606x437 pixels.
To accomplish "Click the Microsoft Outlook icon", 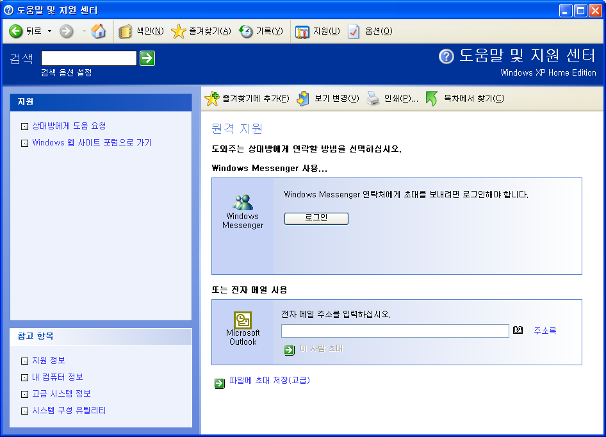I will coord(243,320).
